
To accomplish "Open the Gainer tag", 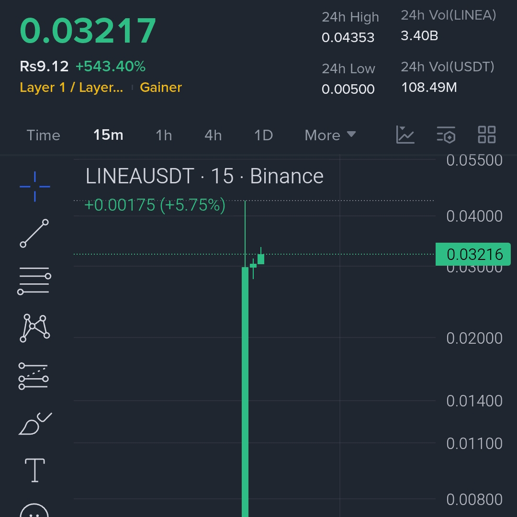I will pos(161,88).
